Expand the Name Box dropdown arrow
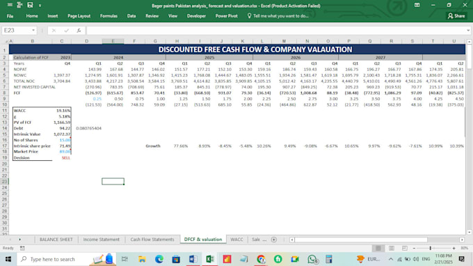Viewport: 473px width, 266px height. 33,31
